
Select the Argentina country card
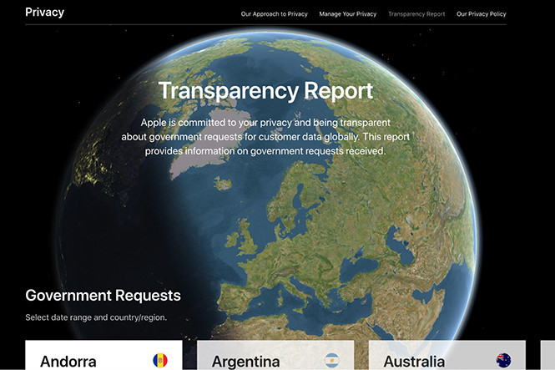click(275, 355)
